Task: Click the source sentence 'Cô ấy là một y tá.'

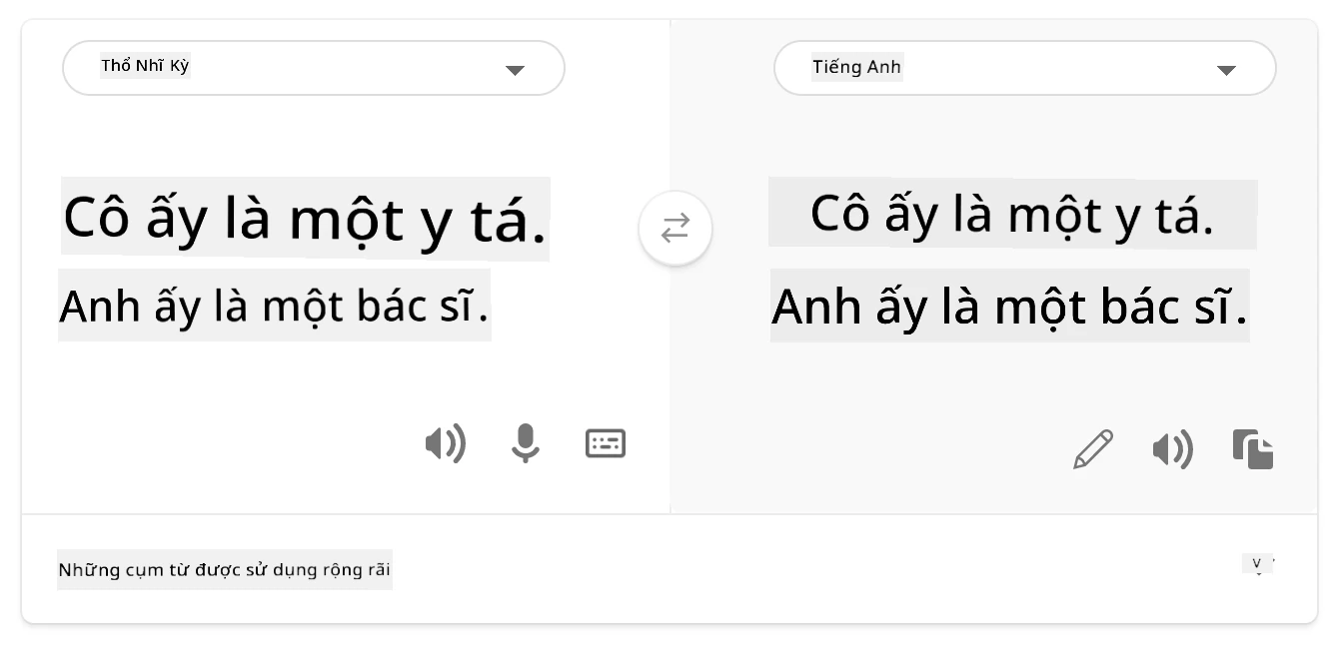Action: (x=305, y=219)
